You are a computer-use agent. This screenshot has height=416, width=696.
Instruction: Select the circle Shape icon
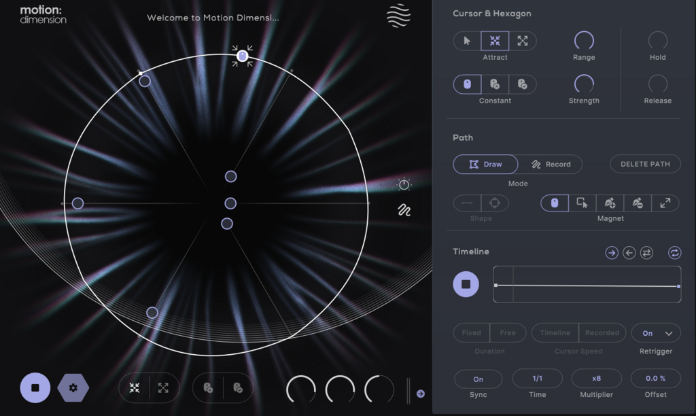click(495, 203)
